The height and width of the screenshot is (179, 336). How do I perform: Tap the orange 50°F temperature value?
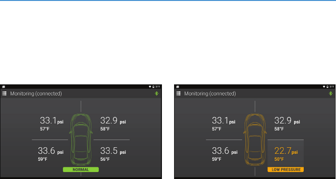click(x=279, y=159)
